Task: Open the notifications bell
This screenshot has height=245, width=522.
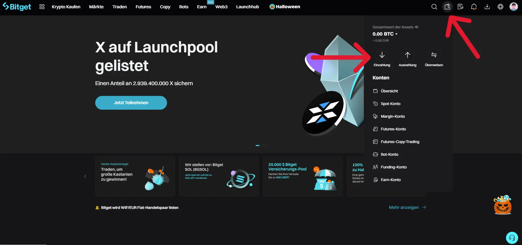Action: coord(474,7)
